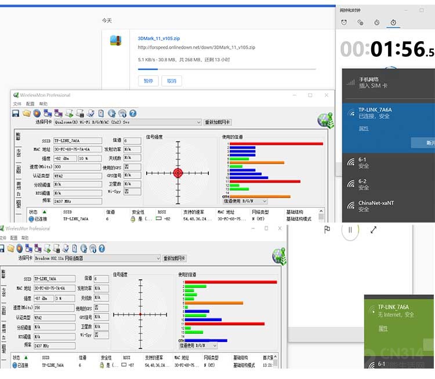
Task: Click orange channel 6 bar in lower WirelessMon chart
Action: pos(214,303)
